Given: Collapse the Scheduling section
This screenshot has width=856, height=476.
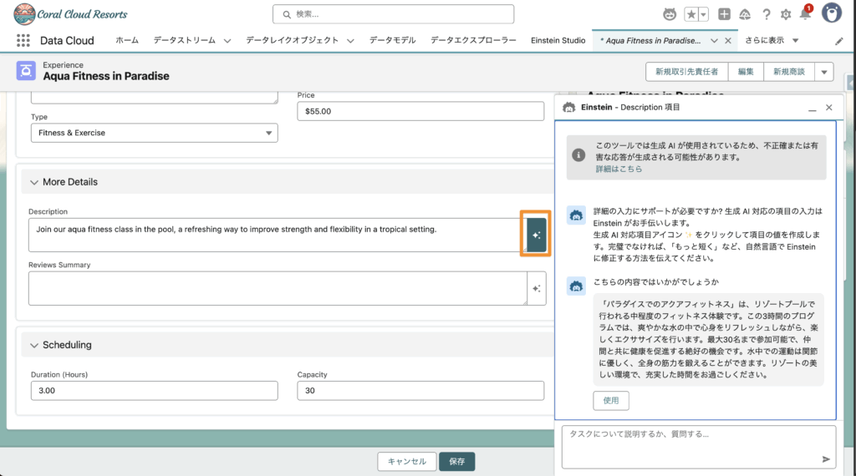Looking at the screenshot, I should point(35,345).
